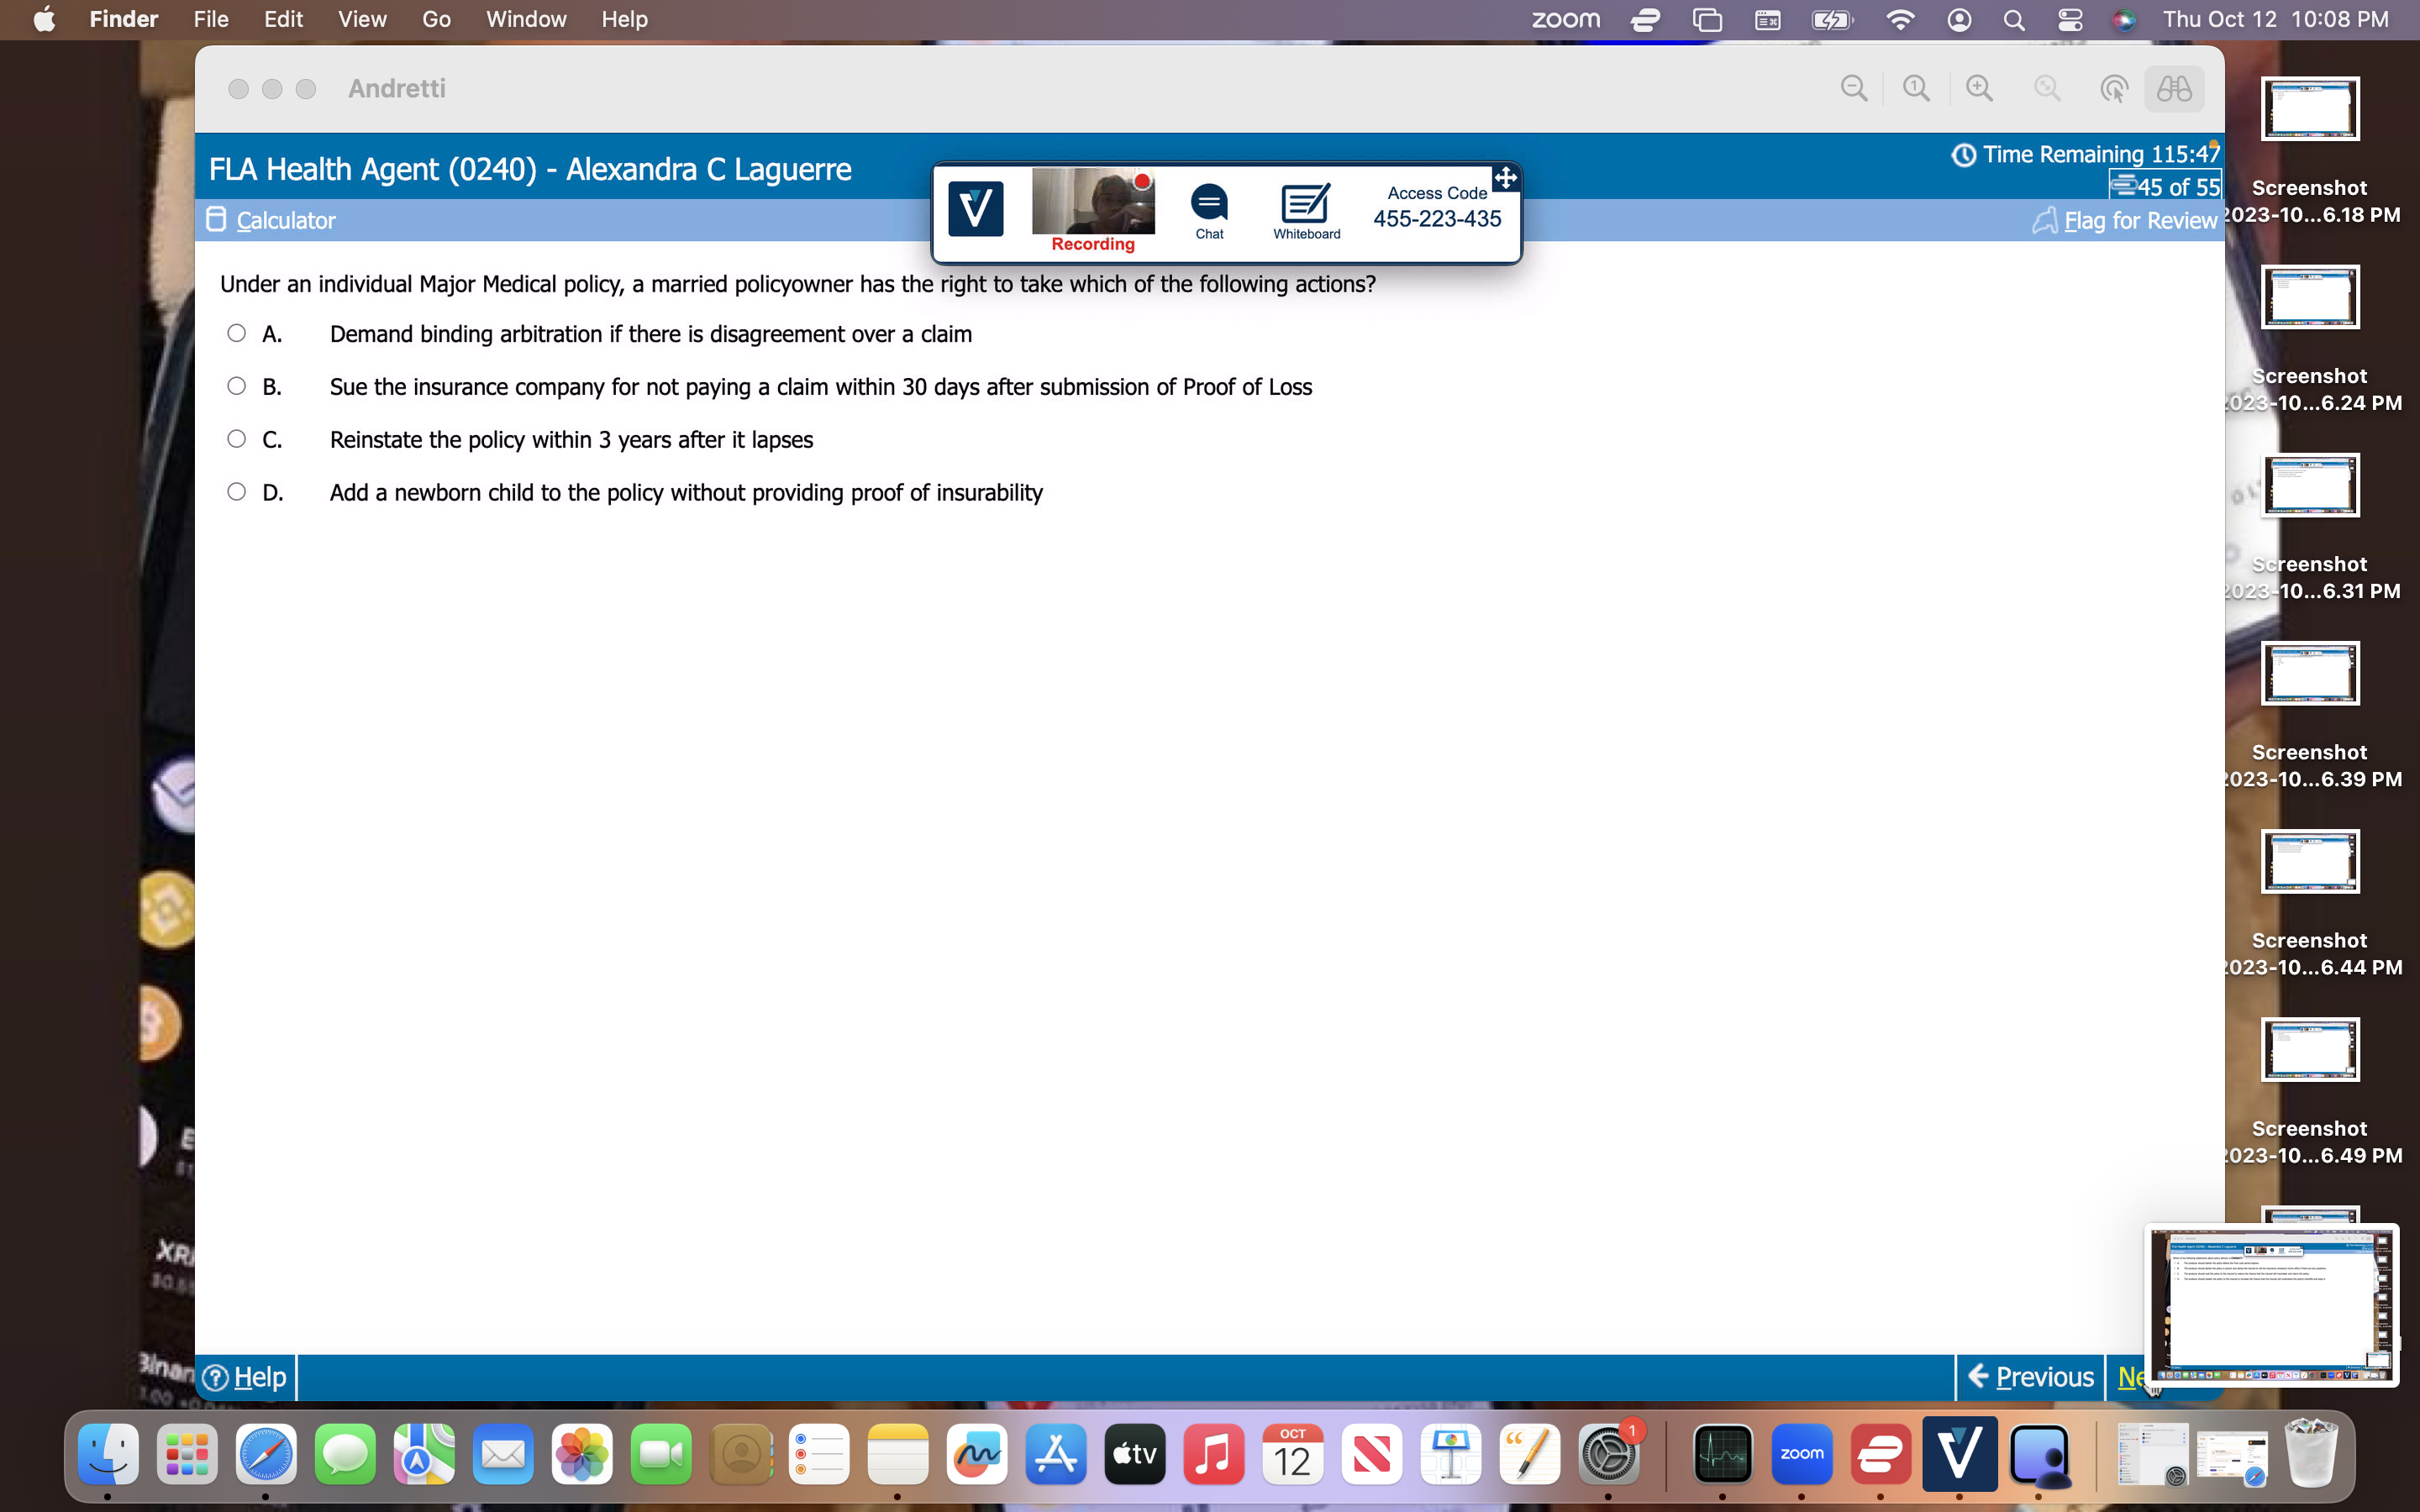Select radio button for answer choice C
This screenshot has height=1512, width=2420.
[237, 439]
